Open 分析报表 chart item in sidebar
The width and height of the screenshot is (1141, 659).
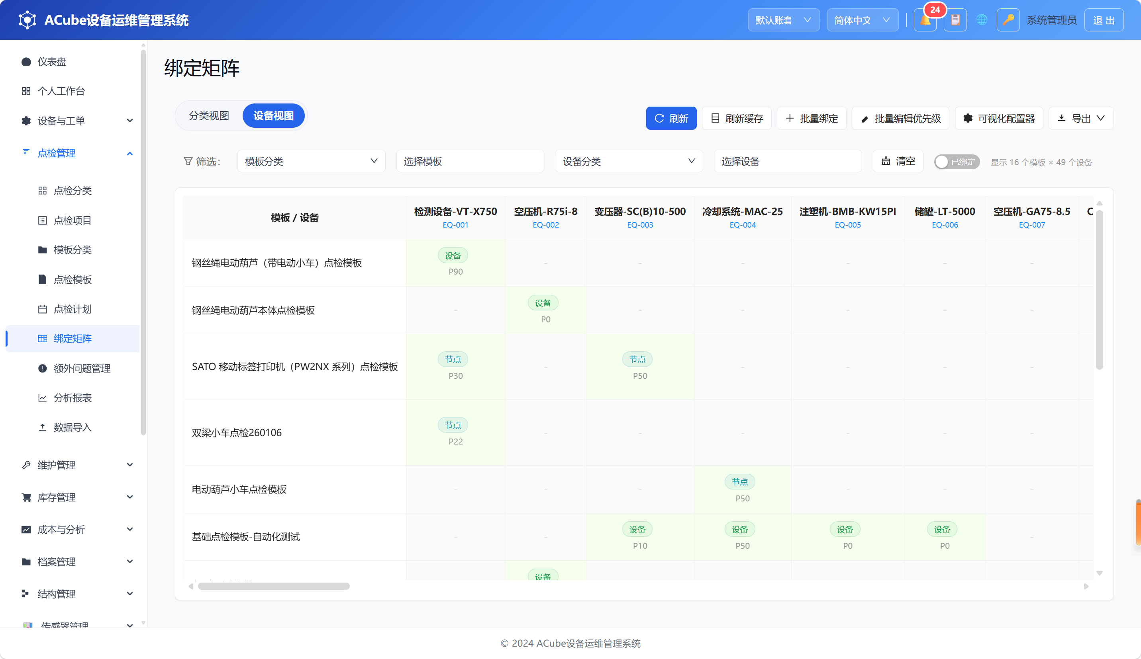tap(73, 398)
